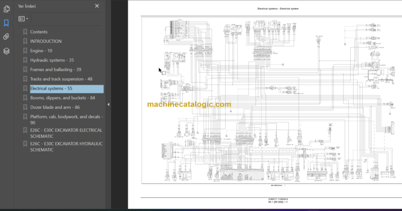Open E26C - E30C EXCAVATOR ELECTRICAL SCHEMATIC
Image resolution: width=402 pixels, height=211 pixels.
[66, 133]
